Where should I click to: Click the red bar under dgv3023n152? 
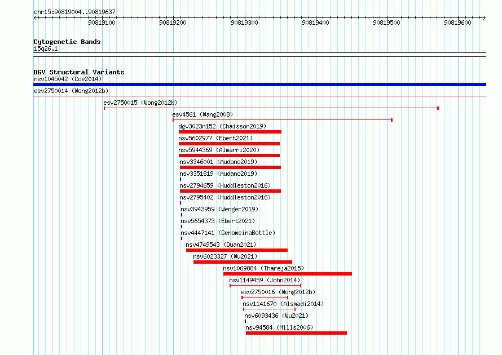(230, 132)
